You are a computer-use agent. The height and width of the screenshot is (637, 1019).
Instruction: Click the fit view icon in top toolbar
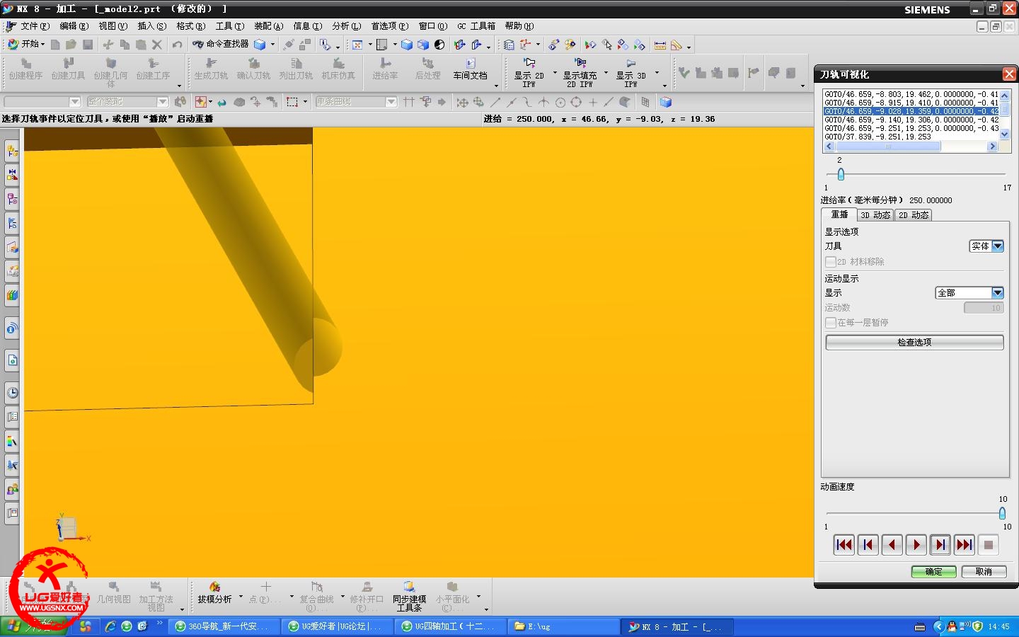357,45
